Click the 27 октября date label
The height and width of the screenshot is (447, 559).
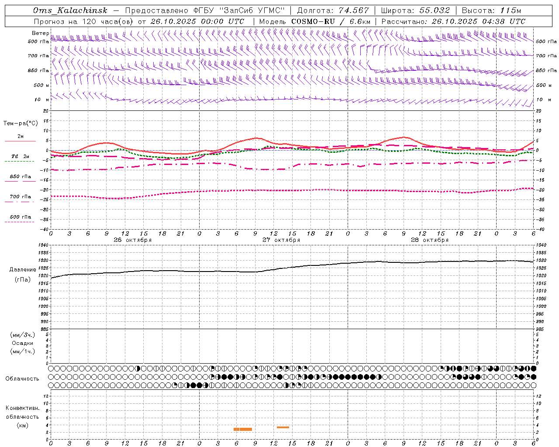point(281,240)
